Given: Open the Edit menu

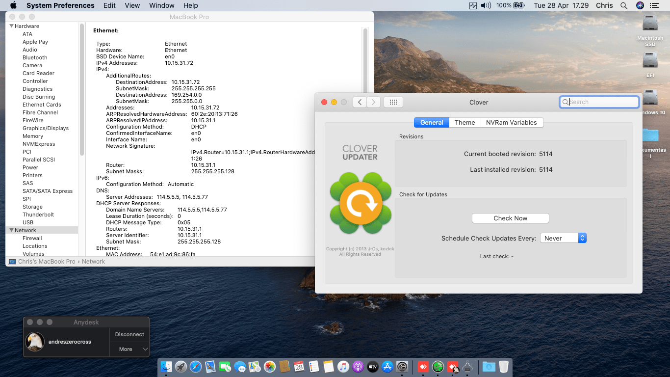Looking at the screenshot, I should click(110, 5).
